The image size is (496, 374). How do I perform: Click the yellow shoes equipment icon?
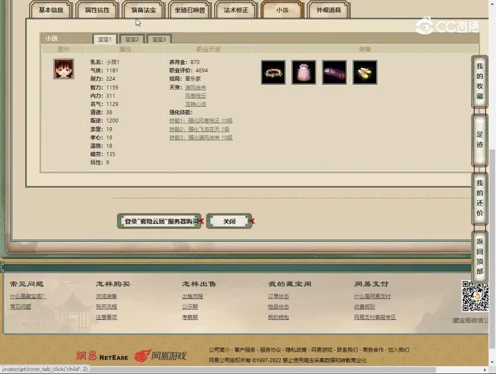[x=365, y=72]
